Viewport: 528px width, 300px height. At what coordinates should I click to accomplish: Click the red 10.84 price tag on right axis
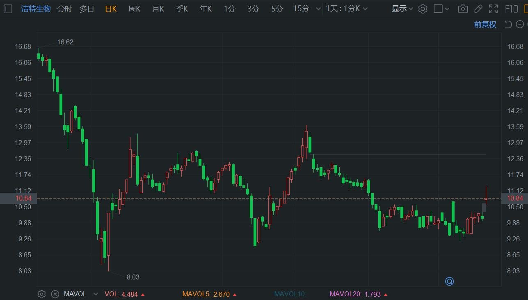pos(515,198)
